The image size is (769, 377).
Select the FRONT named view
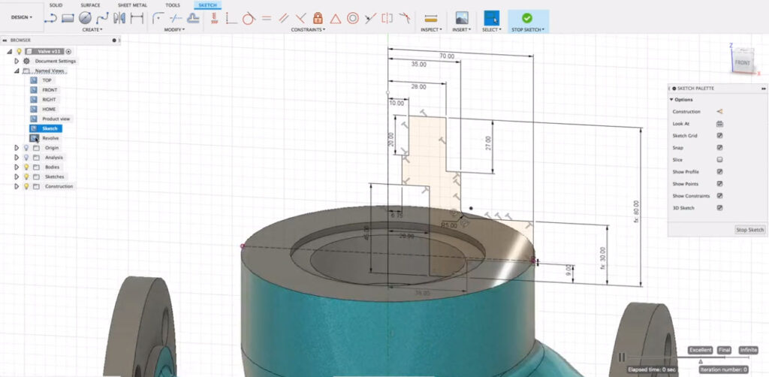click(50, 89)
